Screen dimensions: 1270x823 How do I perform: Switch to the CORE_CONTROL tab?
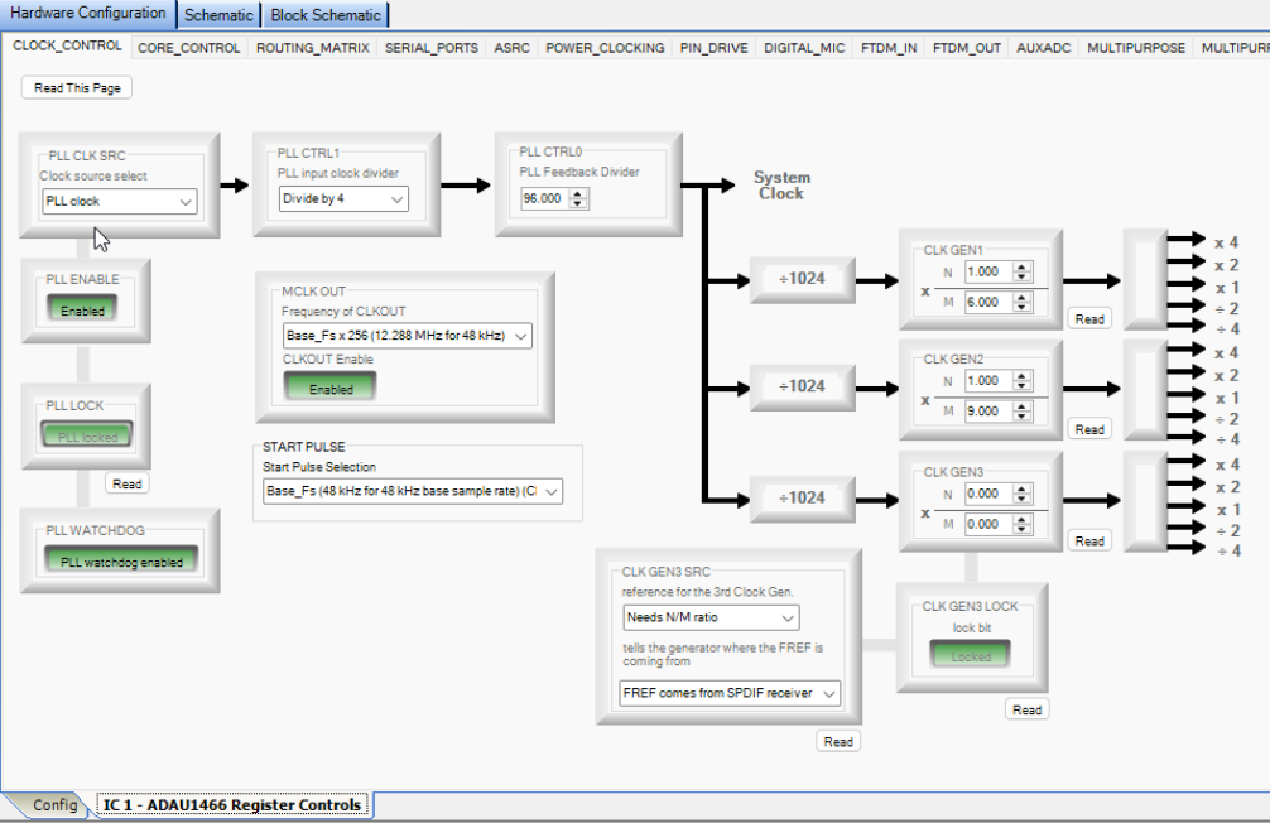[189, 47]
